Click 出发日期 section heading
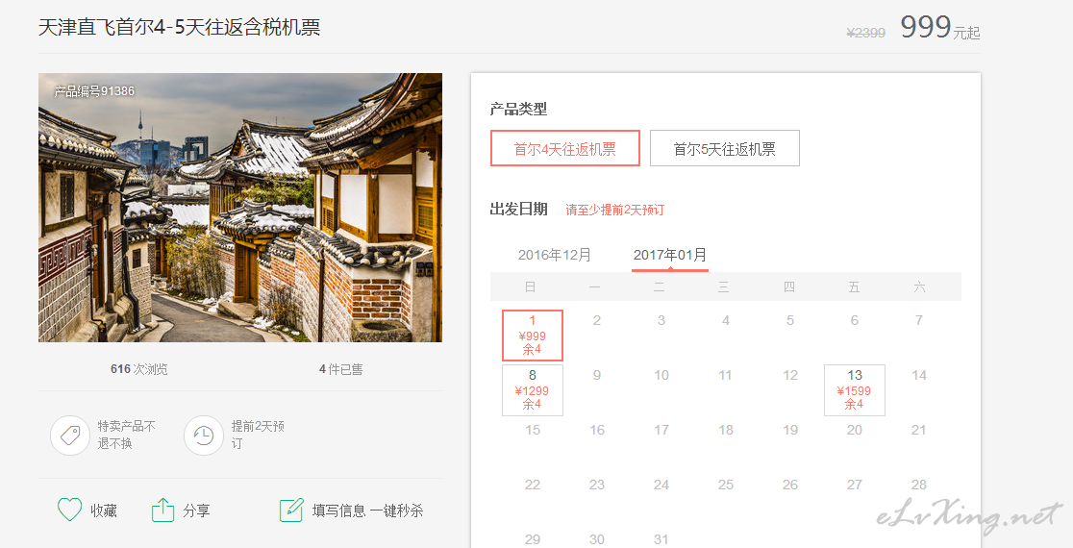 click(518, 210)
